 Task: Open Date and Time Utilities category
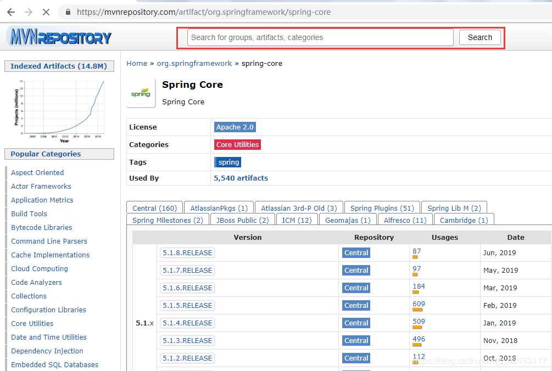pos(48,337)
